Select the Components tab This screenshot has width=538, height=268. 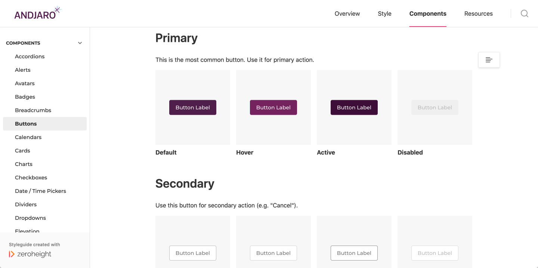[428, 13]
